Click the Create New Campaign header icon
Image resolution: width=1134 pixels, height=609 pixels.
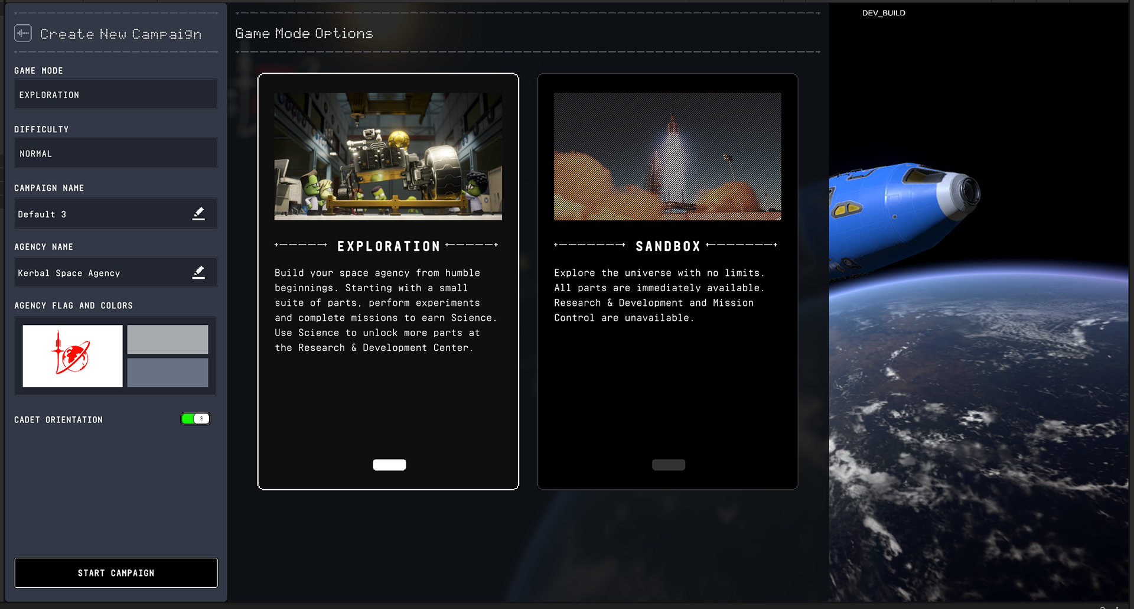pyautogui.click(x=23, y=33)
